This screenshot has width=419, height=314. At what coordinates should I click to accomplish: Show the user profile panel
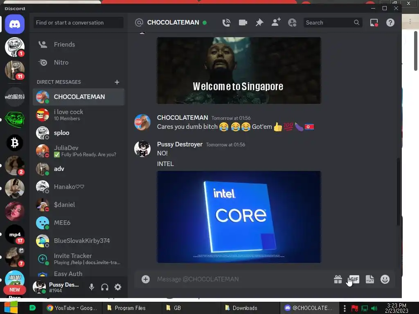(x=292, y=23)
